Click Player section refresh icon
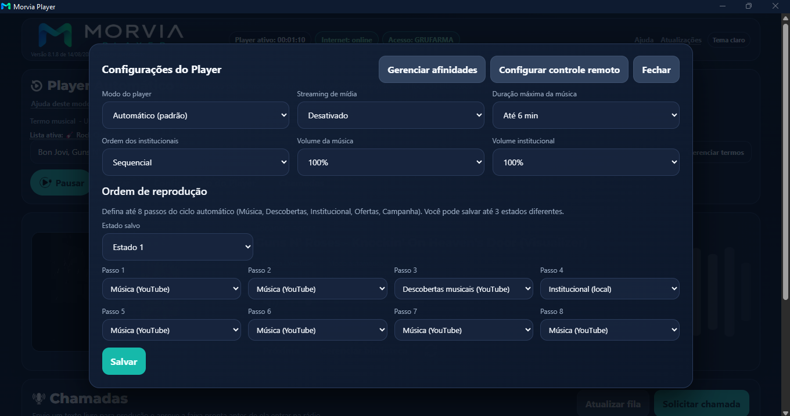This screenshot has width=790, height=416. (37, 86)
